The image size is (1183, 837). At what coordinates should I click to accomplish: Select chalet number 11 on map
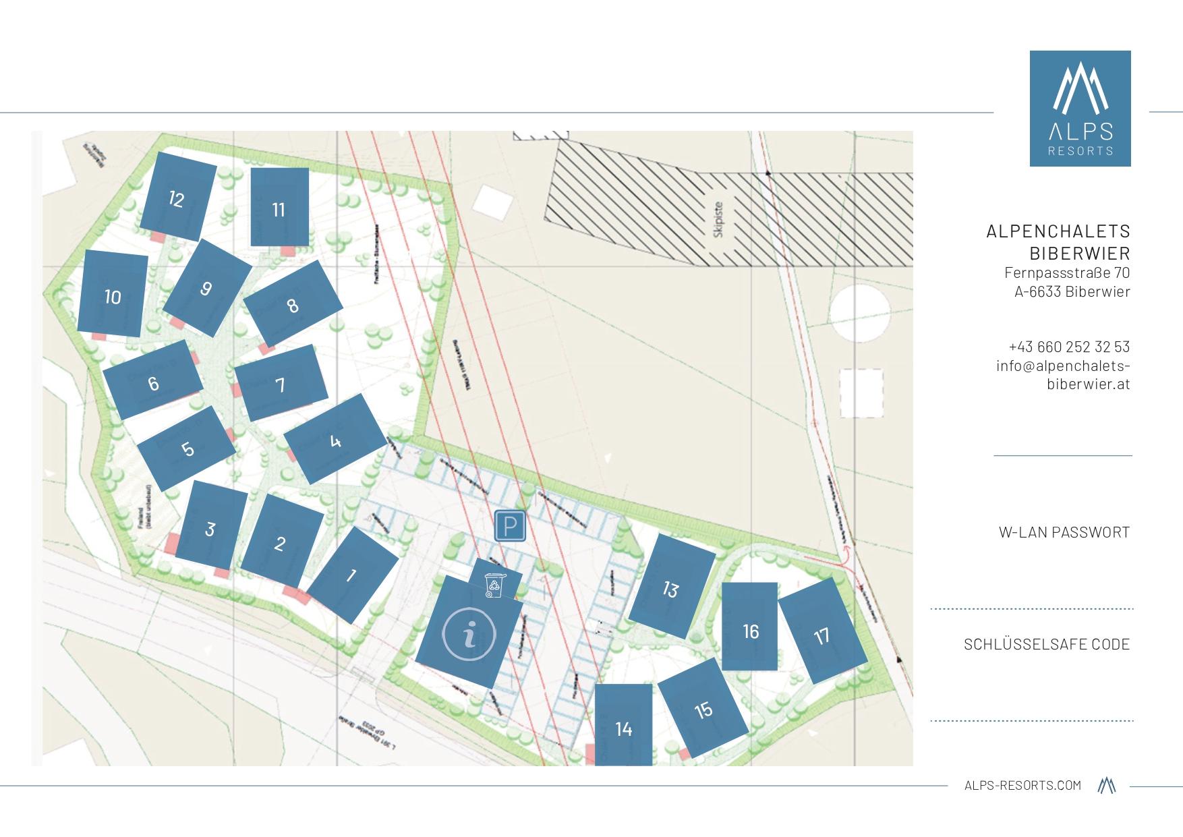[x=279, y=208]
